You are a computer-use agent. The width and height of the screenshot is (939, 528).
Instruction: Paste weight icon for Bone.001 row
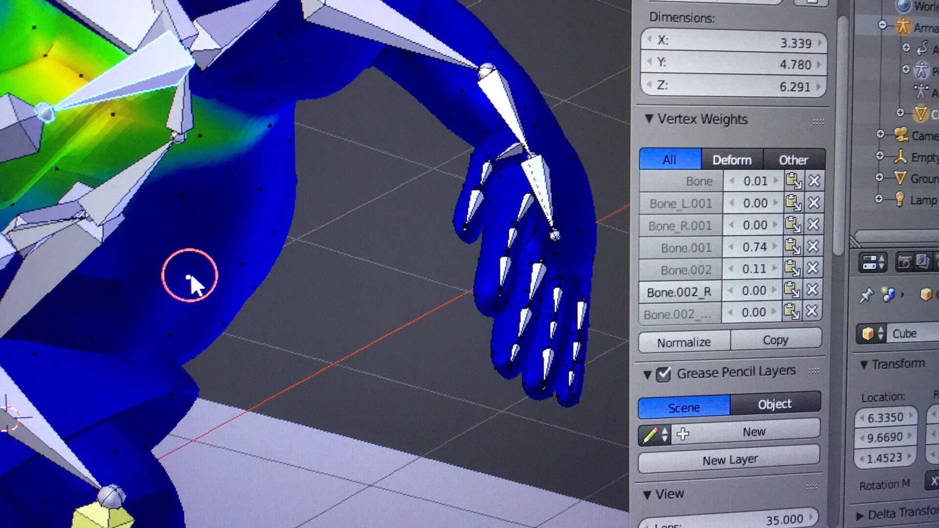tap(793, 246)
